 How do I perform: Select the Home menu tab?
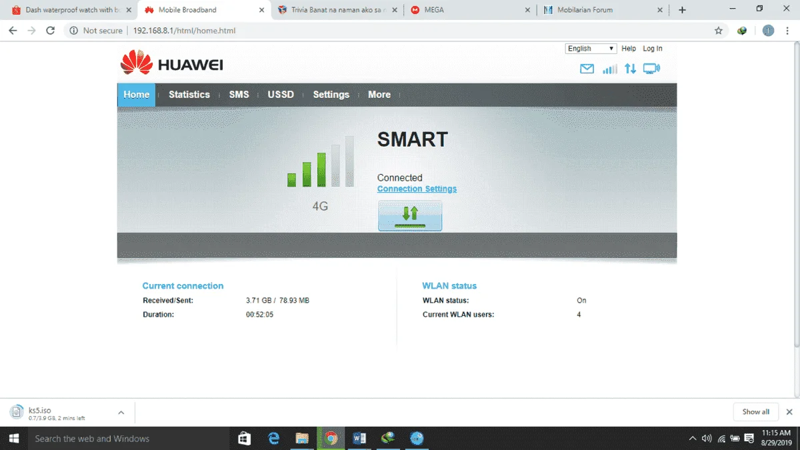click(136, 95)
